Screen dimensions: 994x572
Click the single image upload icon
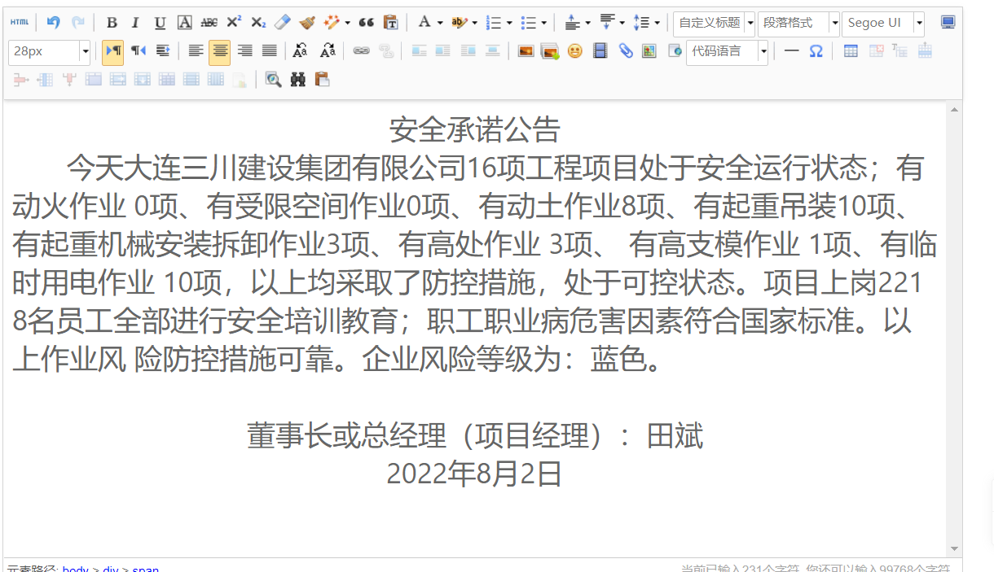click(526, 51)
